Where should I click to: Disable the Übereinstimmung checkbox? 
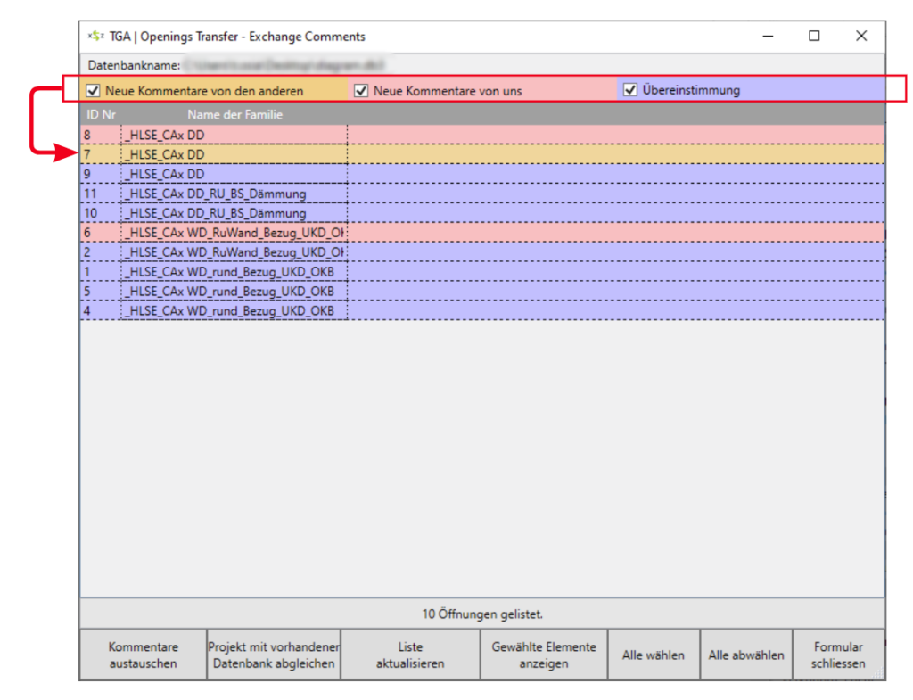tap(630, 89)
